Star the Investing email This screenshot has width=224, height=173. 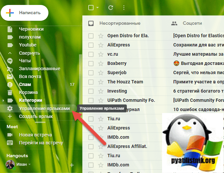(101, 91)
